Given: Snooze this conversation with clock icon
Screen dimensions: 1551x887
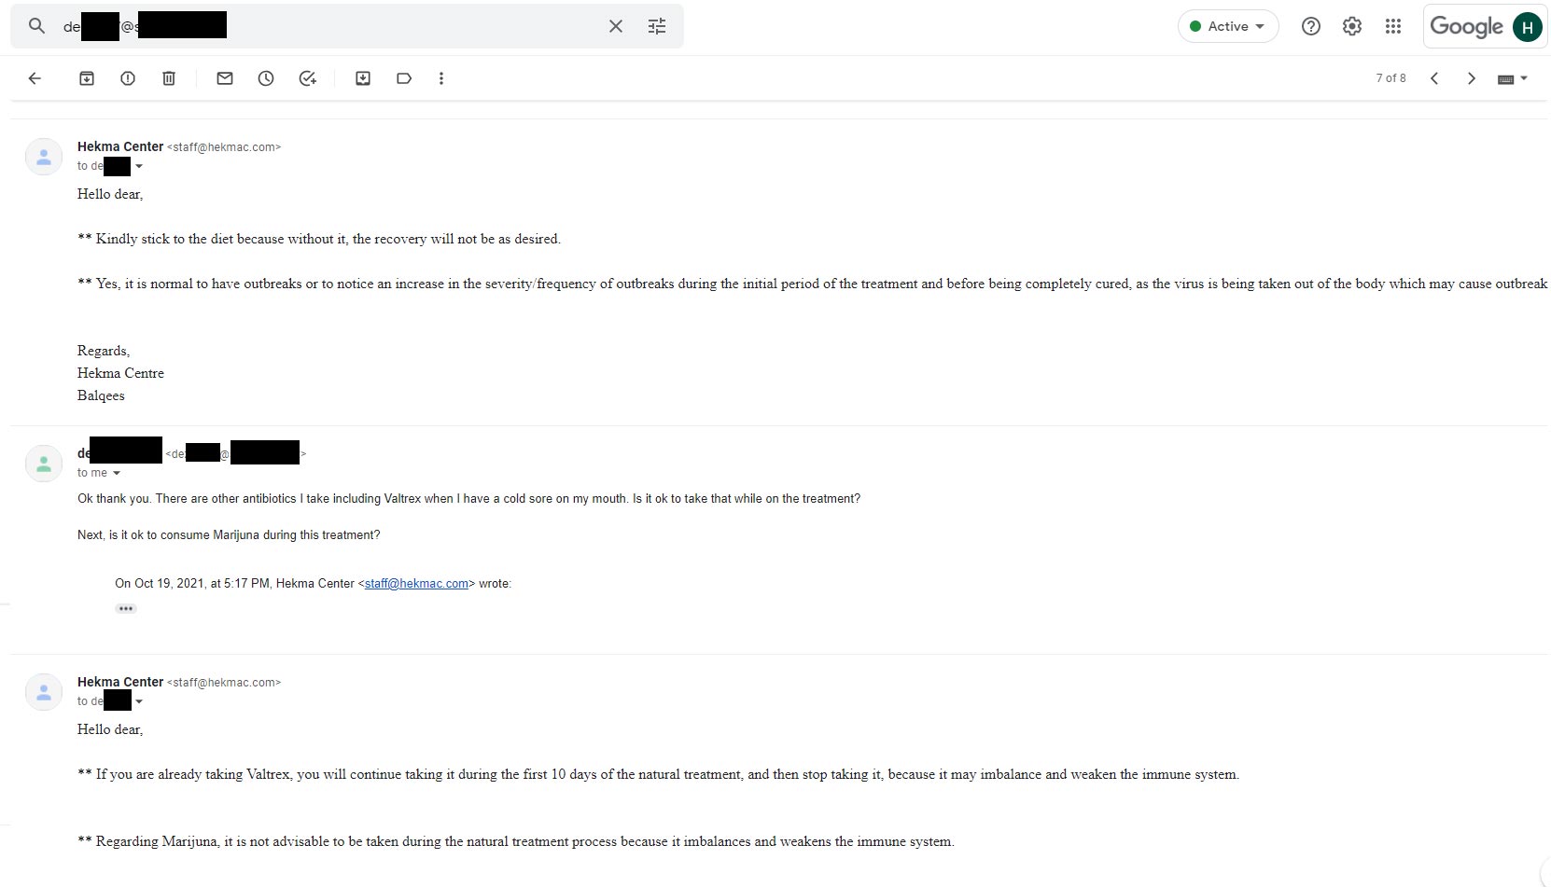Looking at the screenshot, I should tap(266, 78).
